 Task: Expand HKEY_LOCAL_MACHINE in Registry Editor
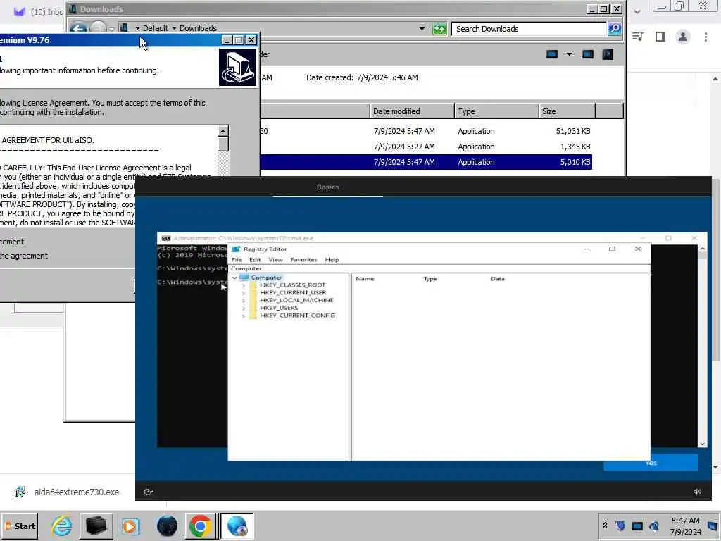(243, 300)
